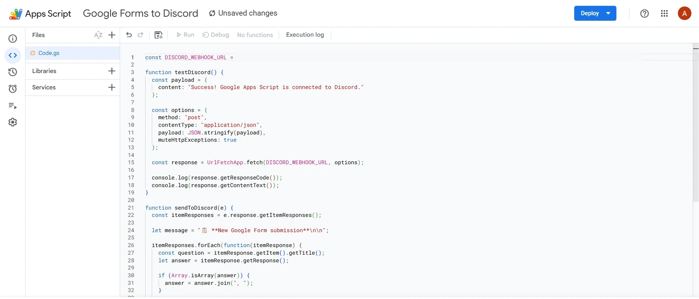Image resolution: width=699 pixels, height=299 pixels.
Task: Click New Google Form submission string
Action: 263,230
